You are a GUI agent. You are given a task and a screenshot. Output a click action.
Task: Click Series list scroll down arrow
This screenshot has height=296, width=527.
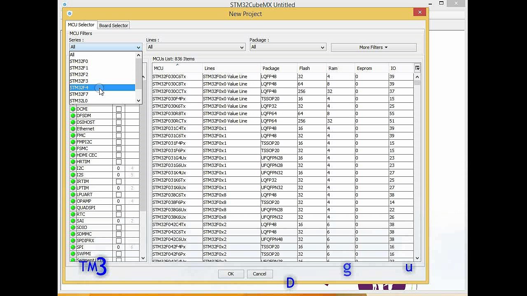click(x=138, y=101)
